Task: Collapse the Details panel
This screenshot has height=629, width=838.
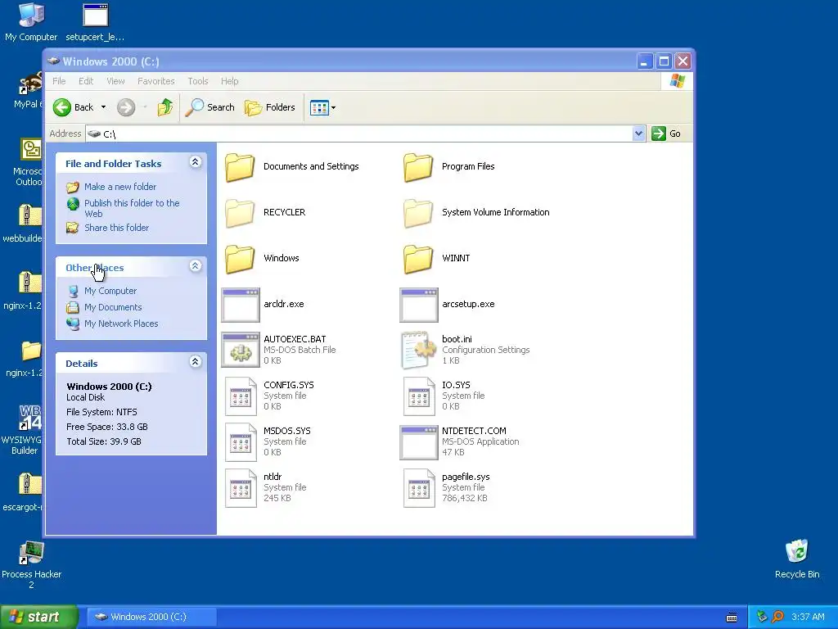Action: pos(195,361)
